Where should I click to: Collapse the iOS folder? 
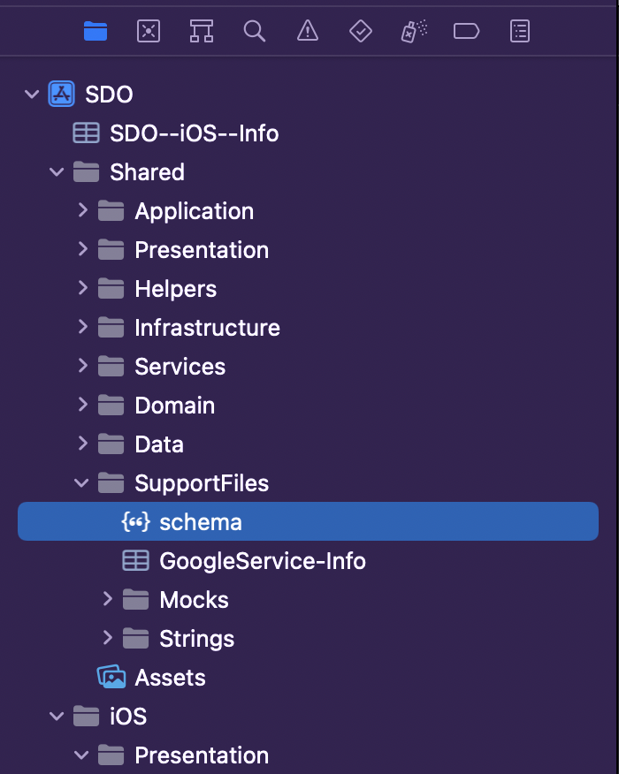point(57,717)
